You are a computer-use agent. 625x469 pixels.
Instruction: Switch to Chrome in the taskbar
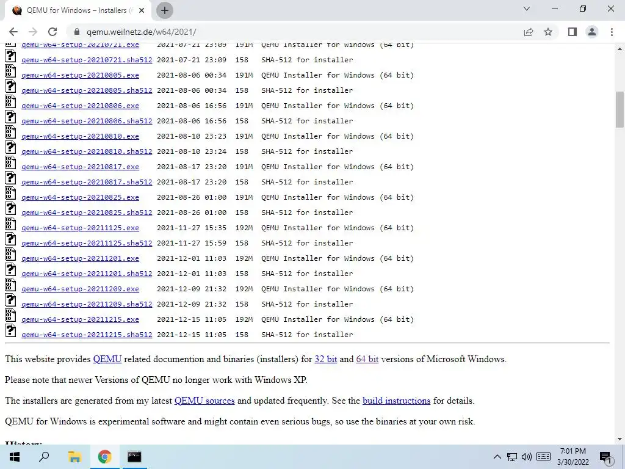click(104, 457)
